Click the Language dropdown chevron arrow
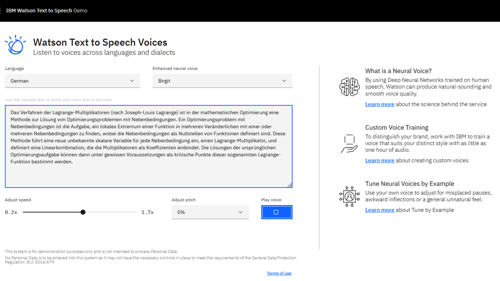This screenshot has width=500, height=281. (x=132, y=81)
